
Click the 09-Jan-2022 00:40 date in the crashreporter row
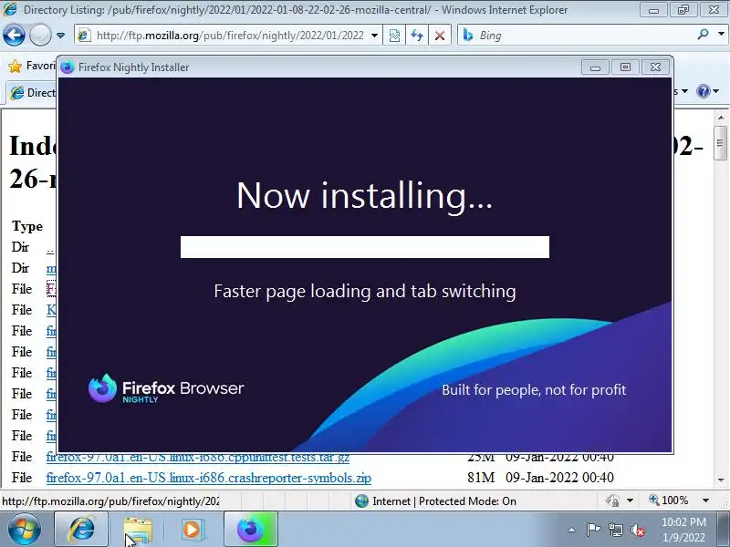tap(559, 478)
